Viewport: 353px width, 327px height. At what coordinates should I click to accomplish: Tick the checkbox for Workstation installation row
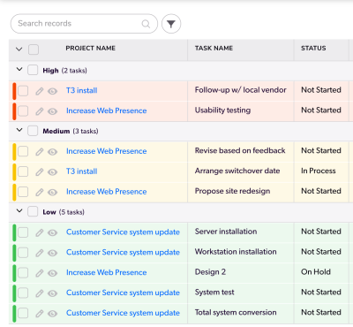coord(23,253)
